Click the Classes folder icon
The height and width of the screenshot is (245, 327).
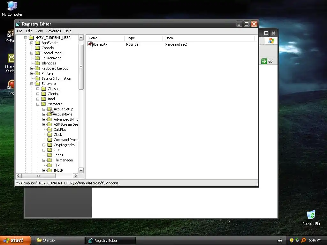43,89
